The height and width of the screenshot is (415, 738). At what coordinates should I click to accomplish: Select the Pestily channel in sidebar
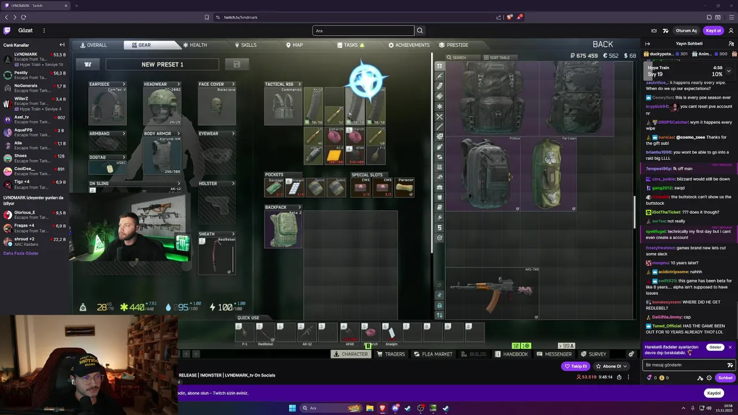point(35,75)
